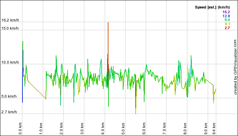The width and height of the screenshot is (238, 136).
Task: Click the tallest speed spike reaching 16.2 km/h
Action: tap(108, 44)
